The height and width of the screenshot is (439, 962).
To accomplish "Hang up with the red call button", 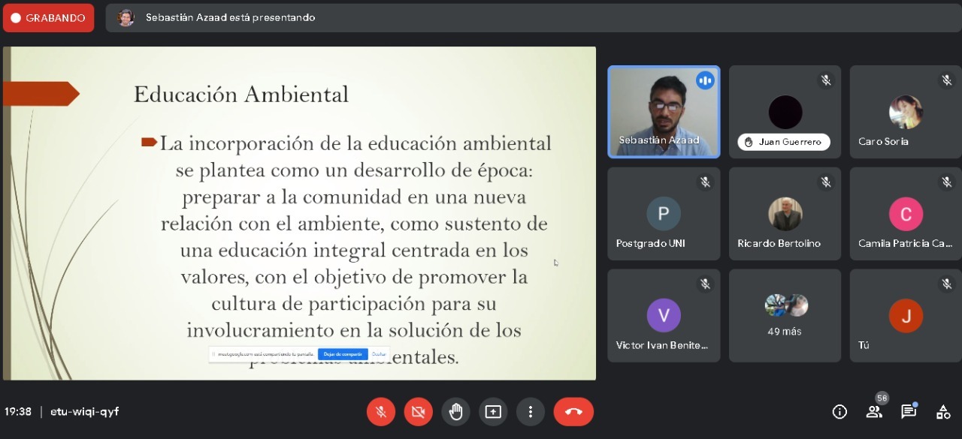I will click(x=573, y=412).
